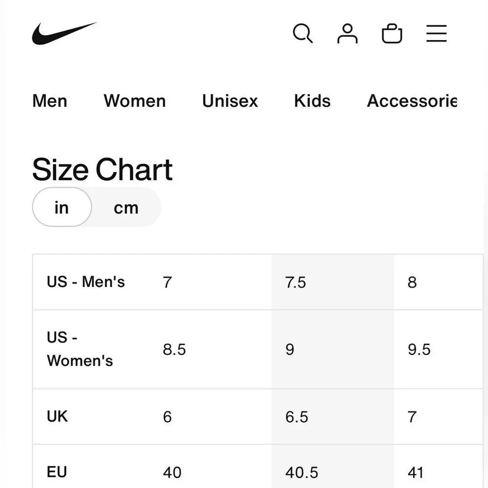
Task: Switch size chart units to inches
Action: click(x=61, y=207)
